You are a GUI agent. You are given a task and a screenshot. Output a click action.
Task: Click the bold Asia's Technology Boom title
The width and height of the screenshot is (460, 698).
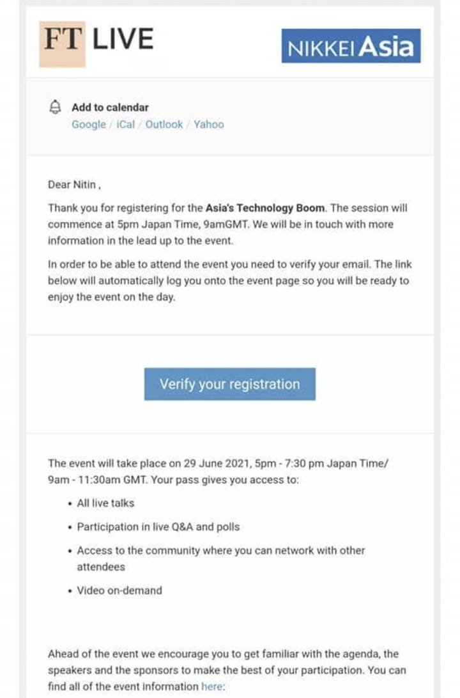point(265,208)
